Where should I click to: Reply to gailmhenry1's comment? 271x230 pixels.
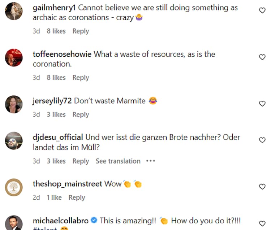(81, 31)
